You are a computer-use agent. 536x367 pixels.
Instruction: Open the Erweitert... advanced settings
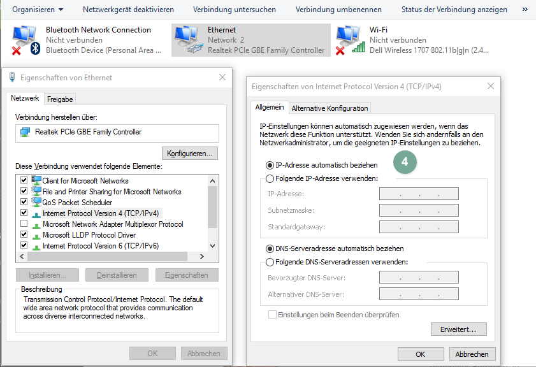point(458,329)
